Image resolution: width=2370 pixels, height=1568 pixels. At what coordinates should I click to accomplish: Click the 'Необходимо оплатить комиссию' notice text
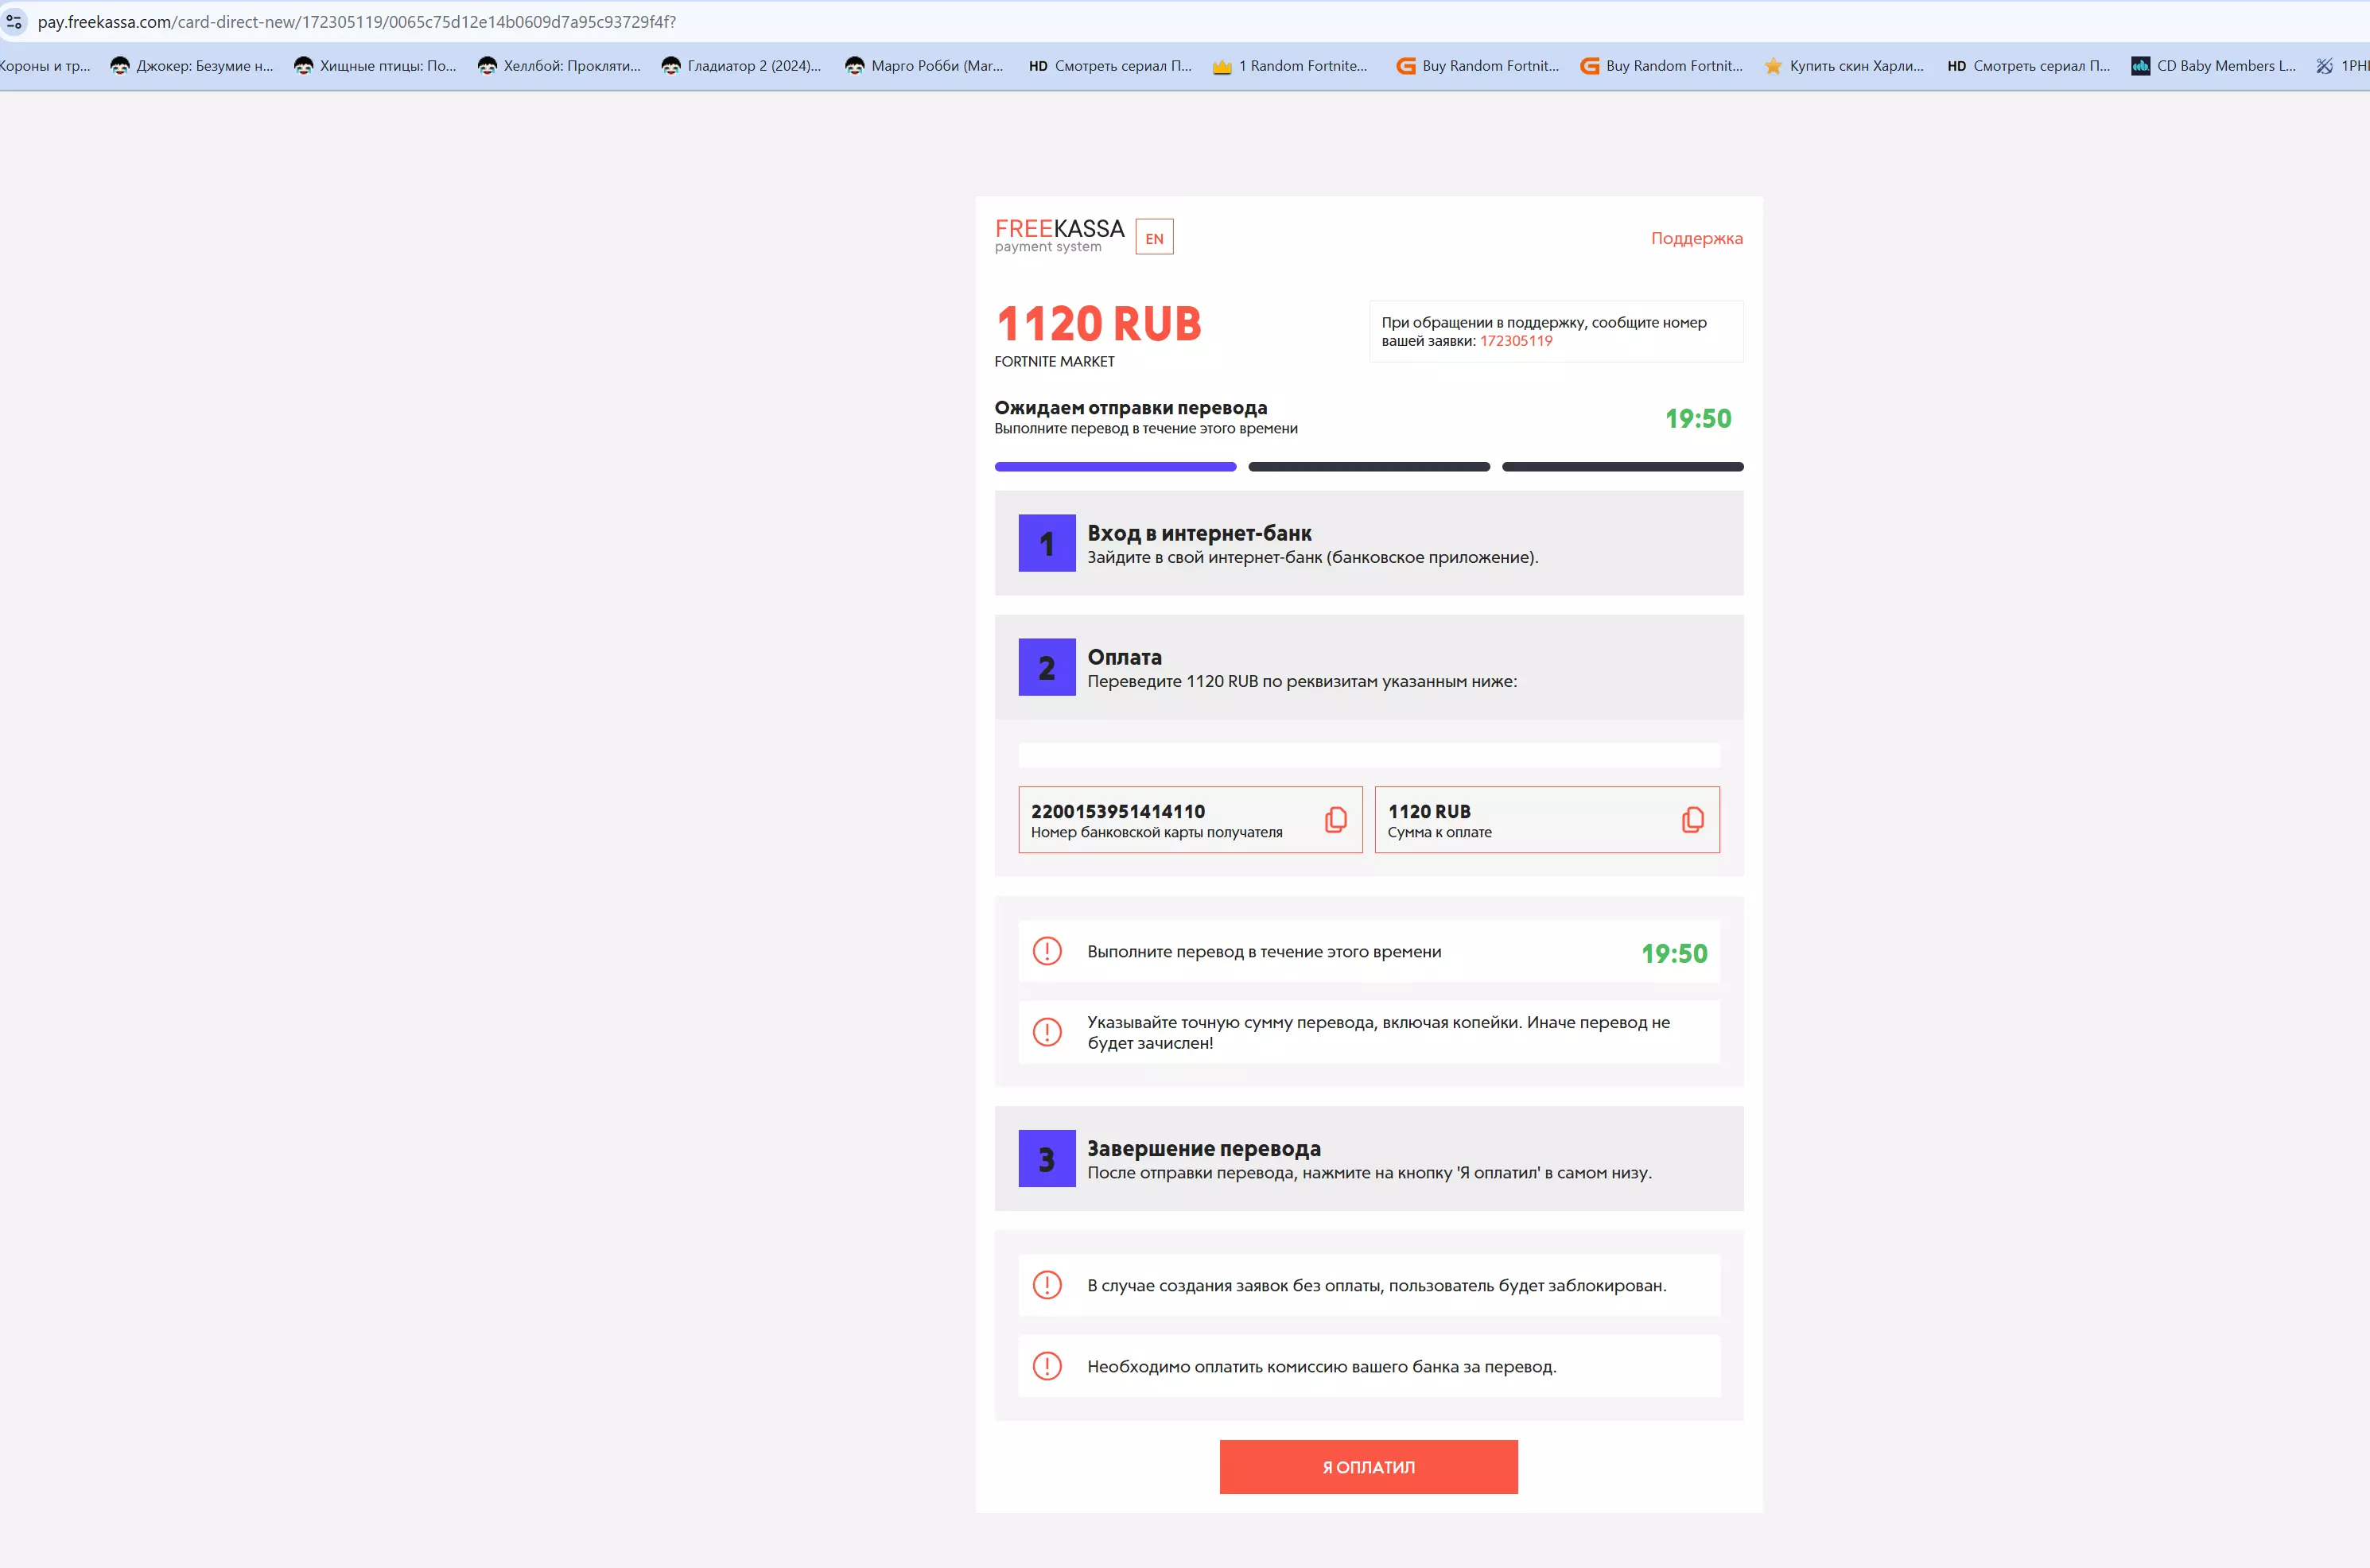(x=1321, y=1366)
